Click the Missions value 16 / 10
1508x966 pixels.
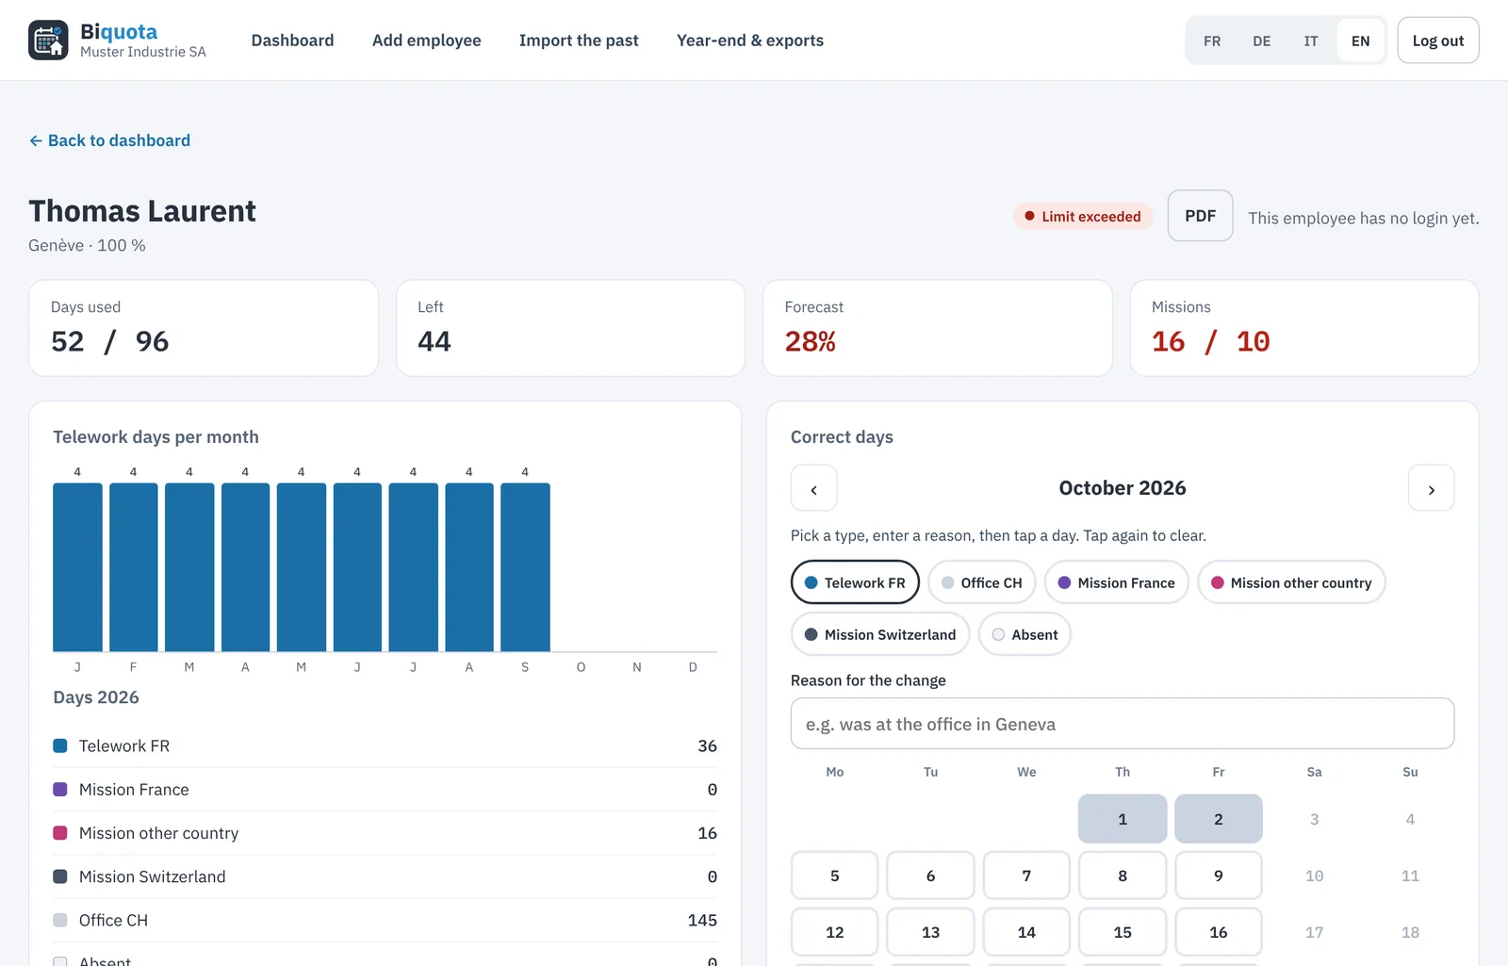click(1211, 341)
